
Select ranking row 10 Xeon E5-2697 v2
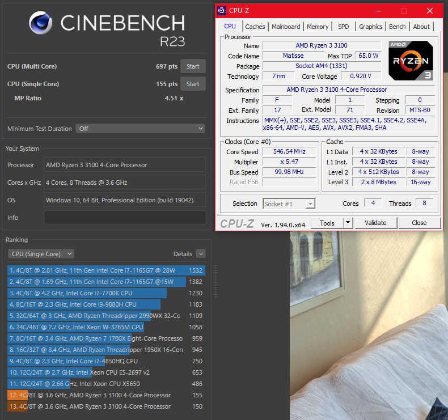click(106, 372)
